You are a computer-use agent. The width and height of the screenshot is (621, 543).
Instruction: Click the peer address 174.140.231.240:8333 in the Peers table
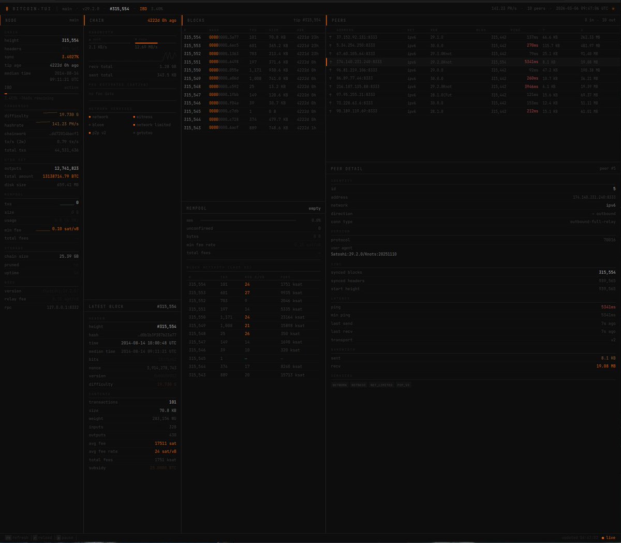coord(359,62)
